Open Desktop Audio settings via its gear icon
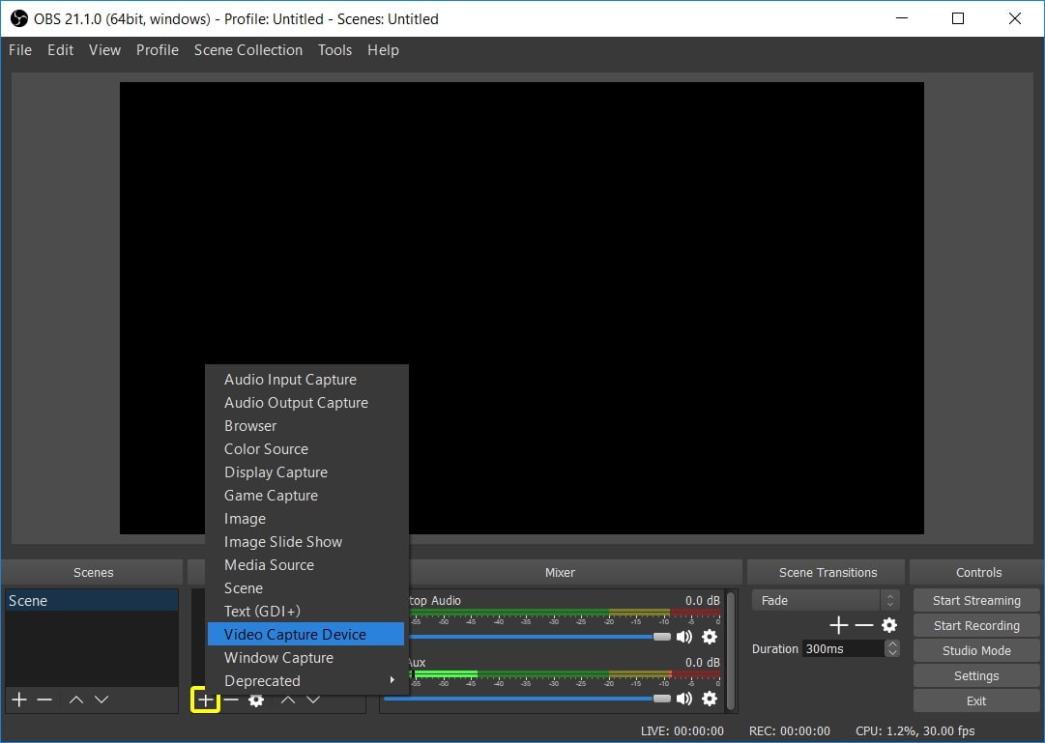Screen dimensions: 1045x743 pyautogui.click(x=710, y=636)
